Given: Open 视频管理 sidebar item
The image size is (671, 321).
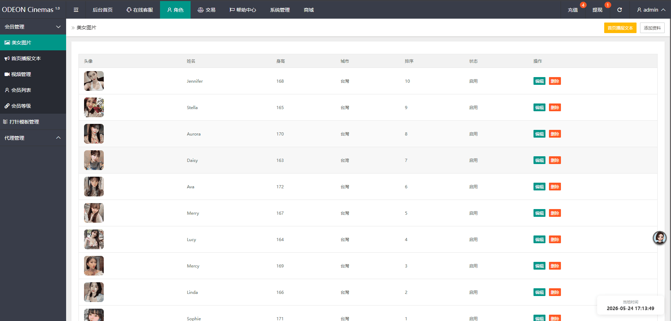Looking at the screenshot, I should 33,74.
